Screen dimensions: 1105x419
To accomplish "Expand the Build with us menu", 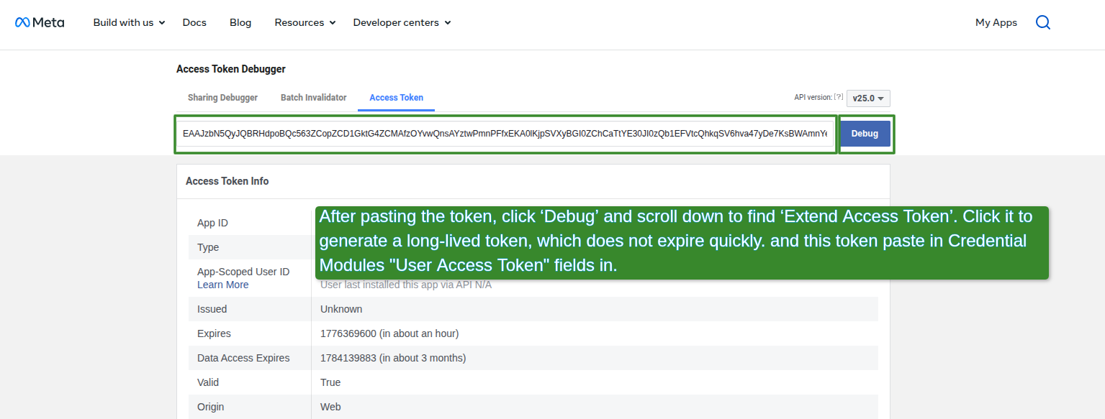I will [129, 22].
